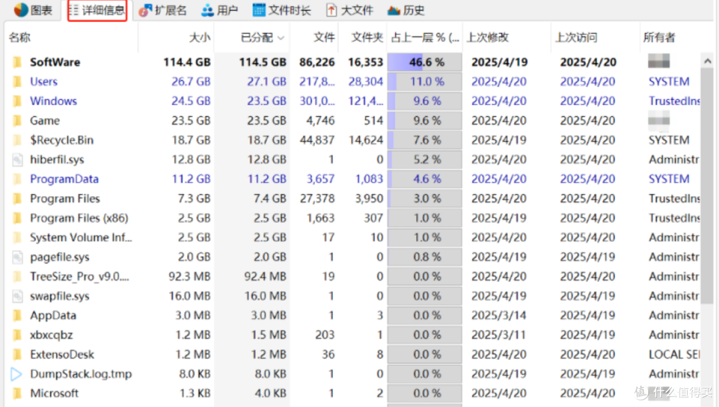Image resolution: width=719 pixels, height=407 pixels.
Task: Click the graph icon on 历史 tab
Action: point(394,10)
